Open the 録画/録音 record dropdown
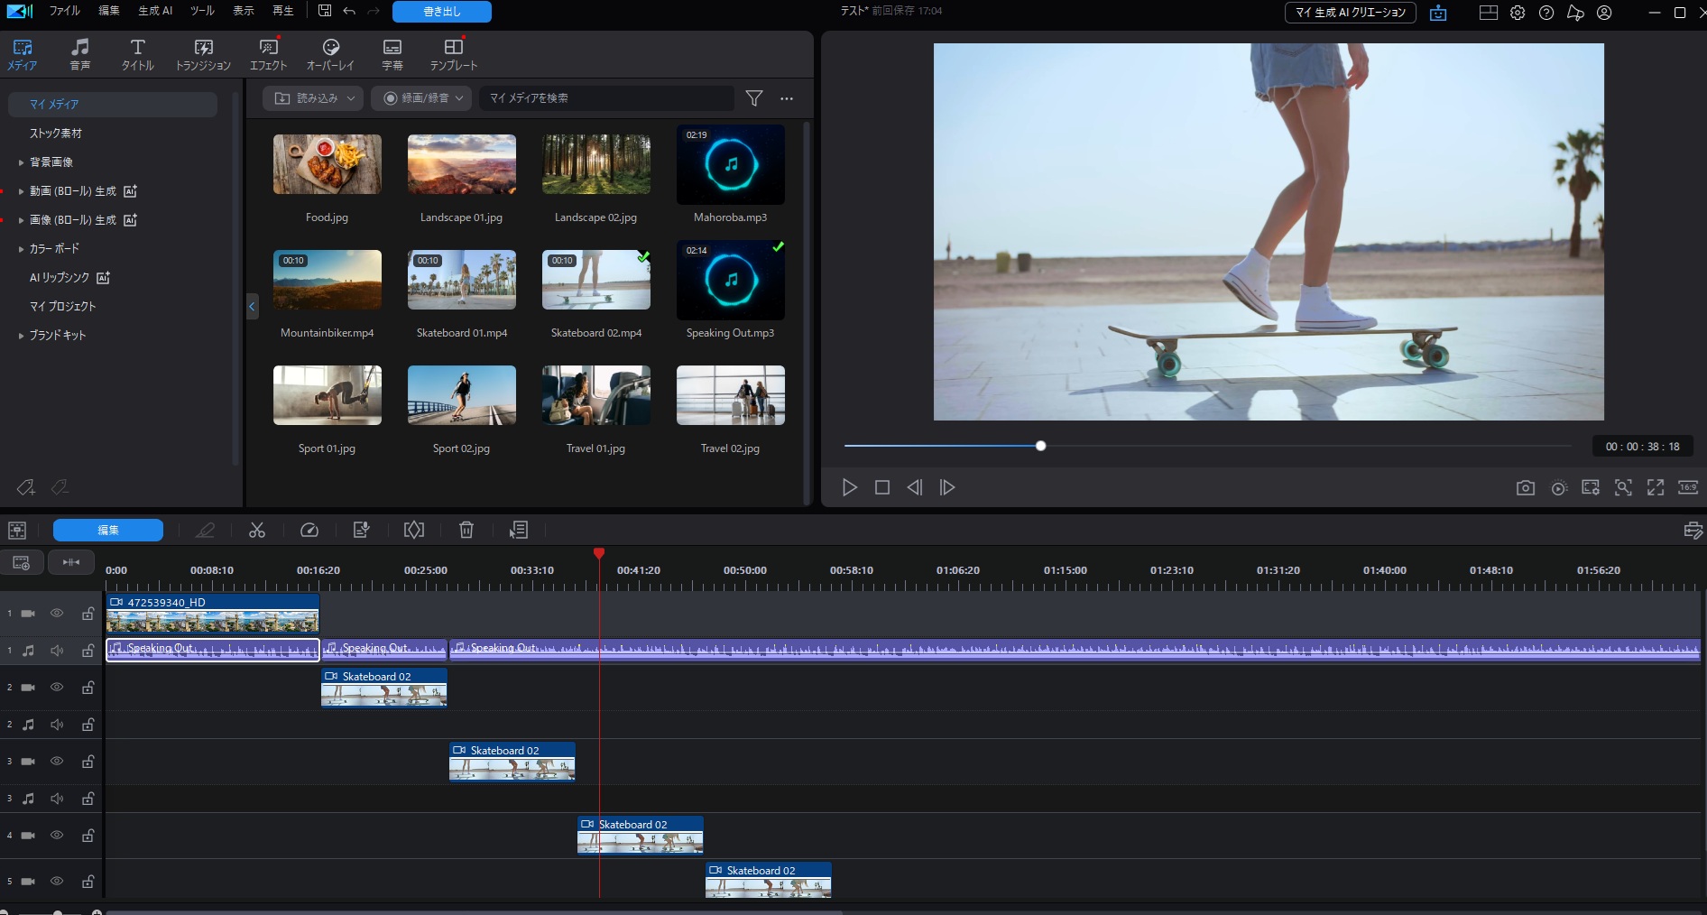The image size is (1707, 915). 422,98
